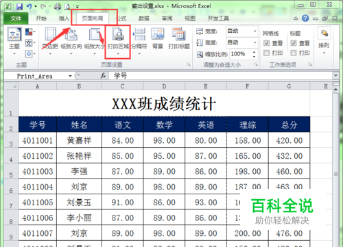343x247 pixels.
Task: Click the 排列 (Arrange) icon
Action: coord(324,34)
